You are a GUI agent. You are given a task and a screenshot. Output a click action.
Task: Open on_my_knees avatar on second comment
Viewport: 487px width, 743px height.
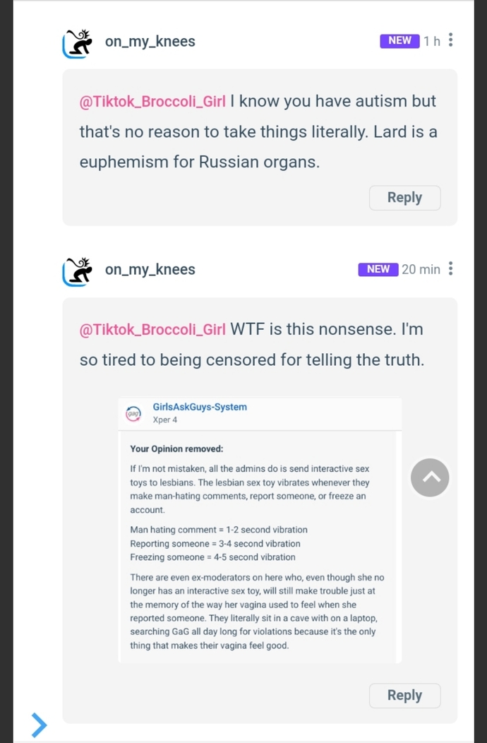pyautogui.click(x=76, y=271)
